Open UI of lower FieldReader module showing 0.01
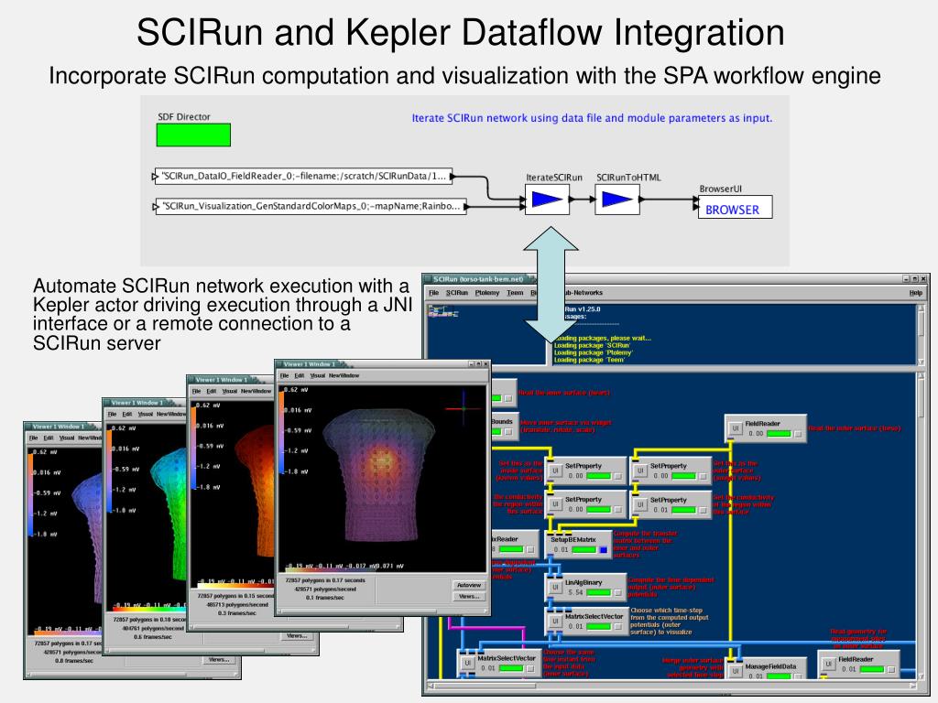The width and height of the screenshot is (938, 703). 828,665
